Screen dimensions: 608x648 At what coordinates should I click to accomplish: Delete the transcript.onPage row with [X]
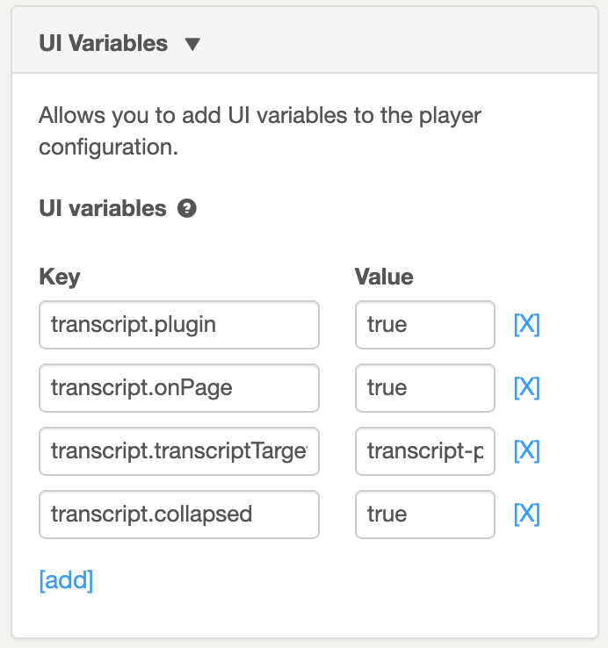pos(526,387)
